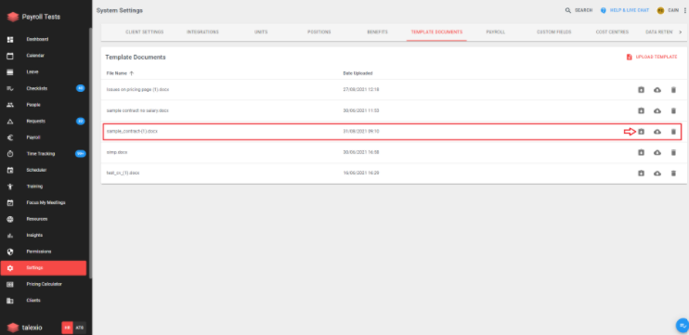Go to Focus My Meetings

[45, 203]
